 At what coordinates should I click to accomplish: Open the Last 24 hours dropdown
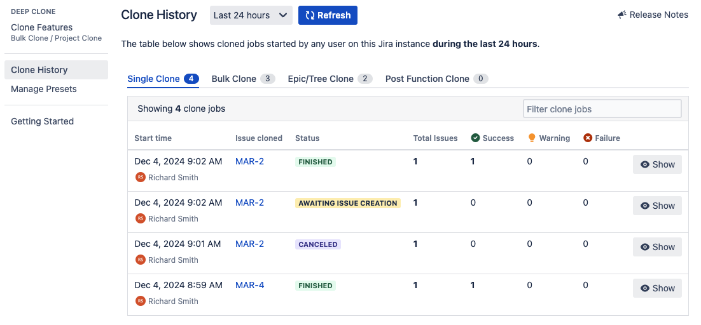coord(251,15)
